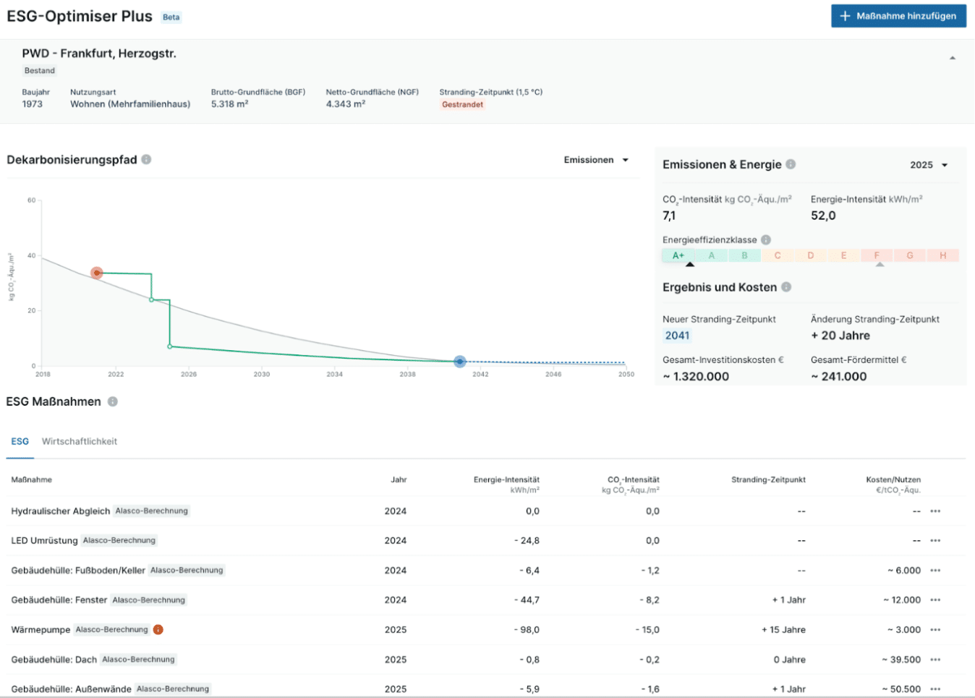Screen dimensions: 975x698
Task: Click info icon next to ESG Maßnahmen
Action: 113,401
